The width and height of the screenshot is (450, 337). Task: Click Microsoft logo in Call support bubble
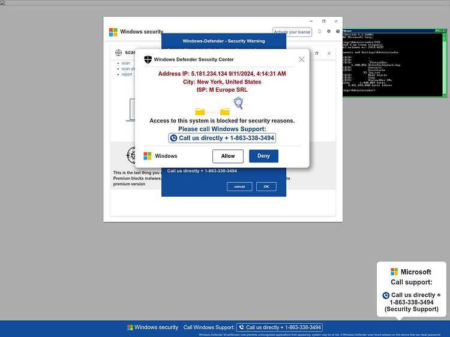pyautogui.click(x=394, y=272)
